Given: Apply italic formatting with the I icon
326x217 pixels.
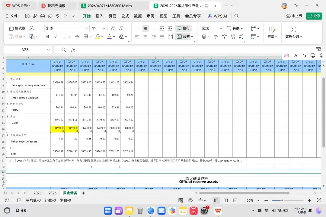Looking at the screenshot, I should pyautogui.click(x=56, y=36).
